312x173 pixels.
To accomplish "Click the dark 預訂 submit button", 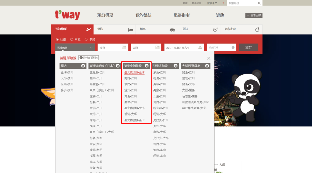I will (x=248, y=47).
